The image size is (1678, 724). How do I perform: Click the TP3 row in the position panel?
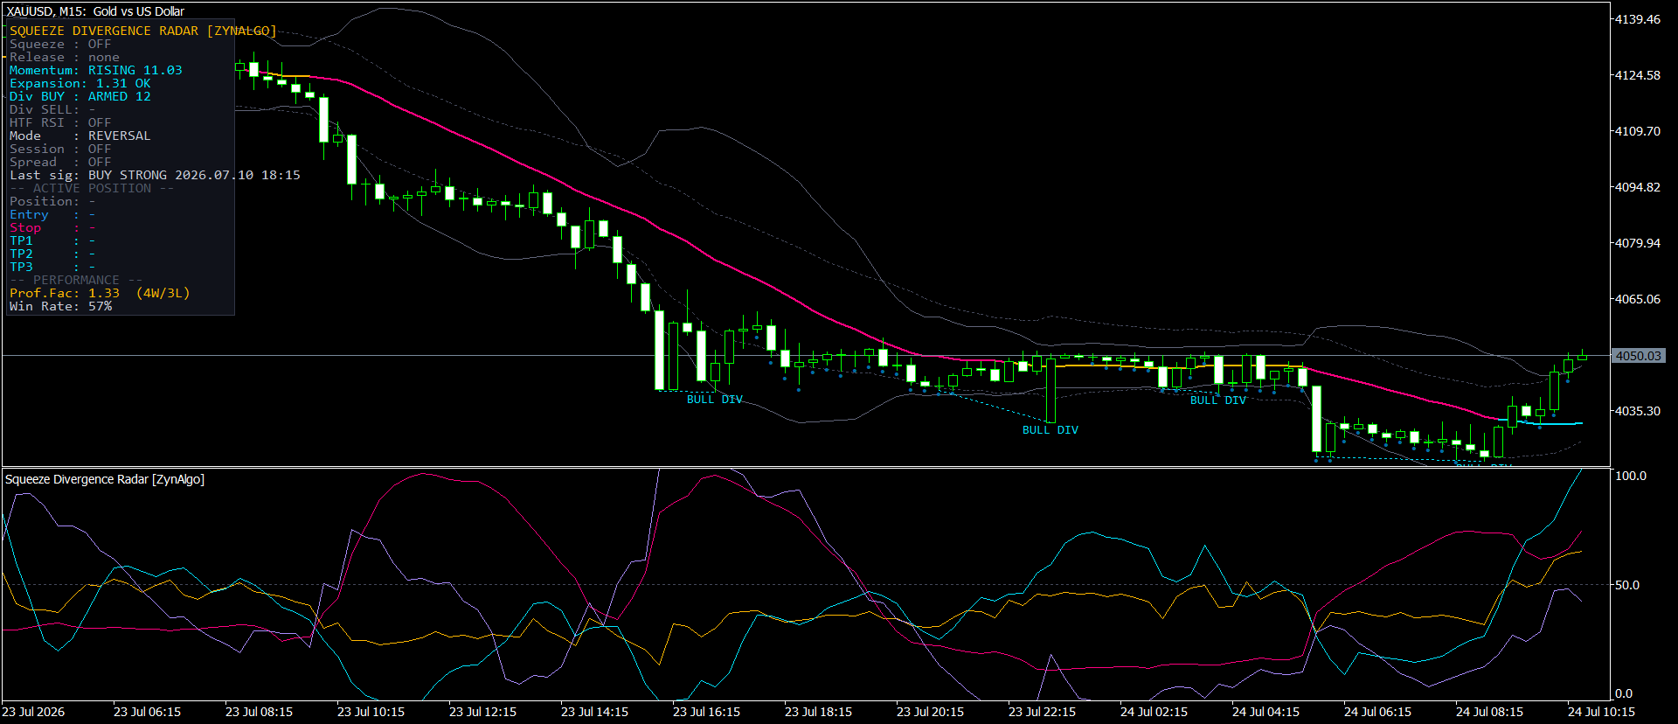click(52, 267)
